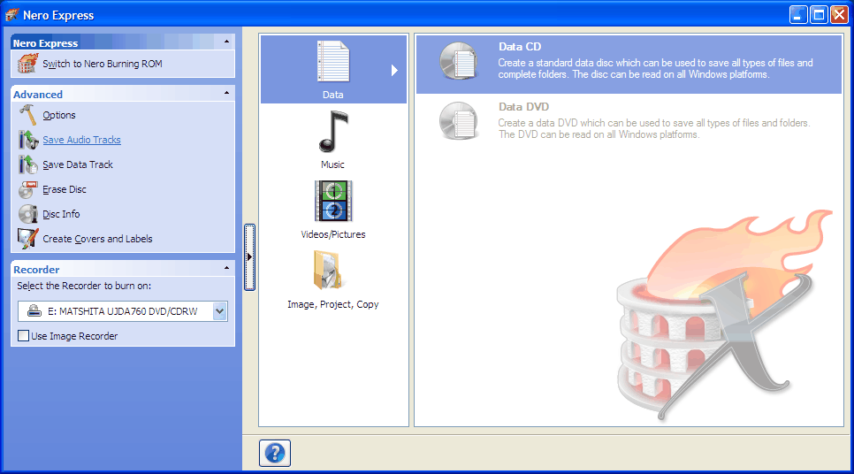Collapse the Recorder panel section

tap(226, 268)
